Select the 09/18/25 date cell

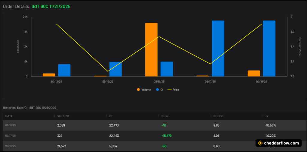pyautogui.click(x=10, y=125)
